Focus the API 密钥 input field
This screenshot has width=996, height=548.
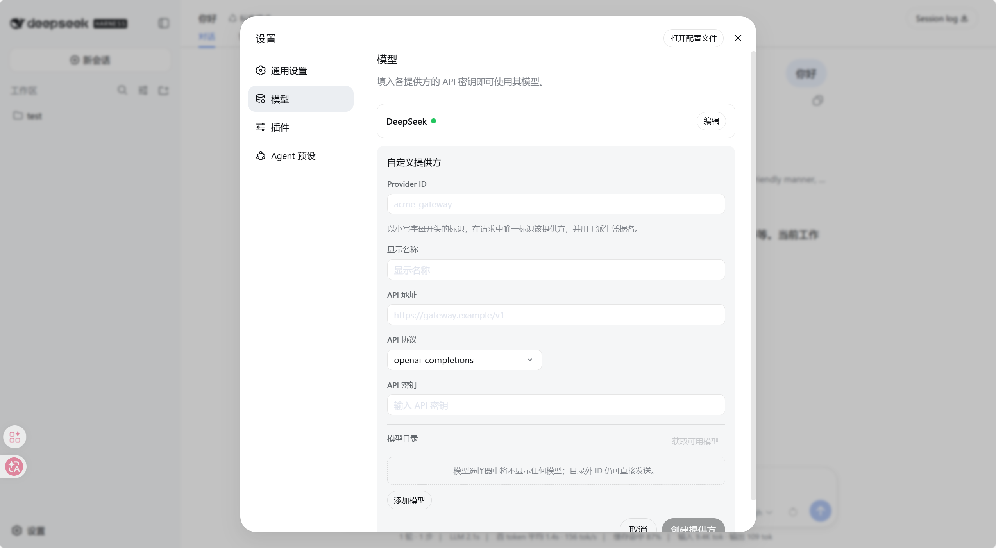pos(556,405)
